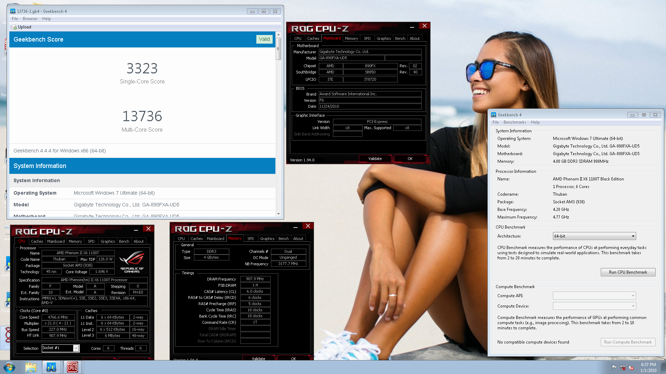This screenshot has width=666, height=374.
Task: Click Run Compute Benchmark button
Action: click(628, 342)
